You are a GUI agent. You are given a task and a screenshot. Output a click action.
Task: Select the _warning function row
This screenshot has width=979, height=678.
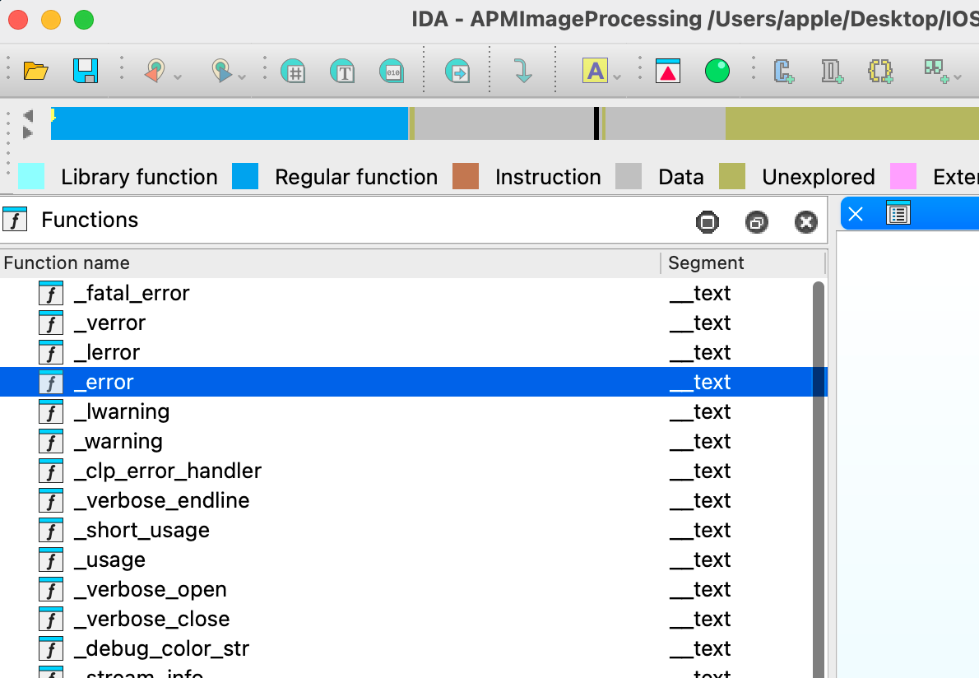pos(406,441)
